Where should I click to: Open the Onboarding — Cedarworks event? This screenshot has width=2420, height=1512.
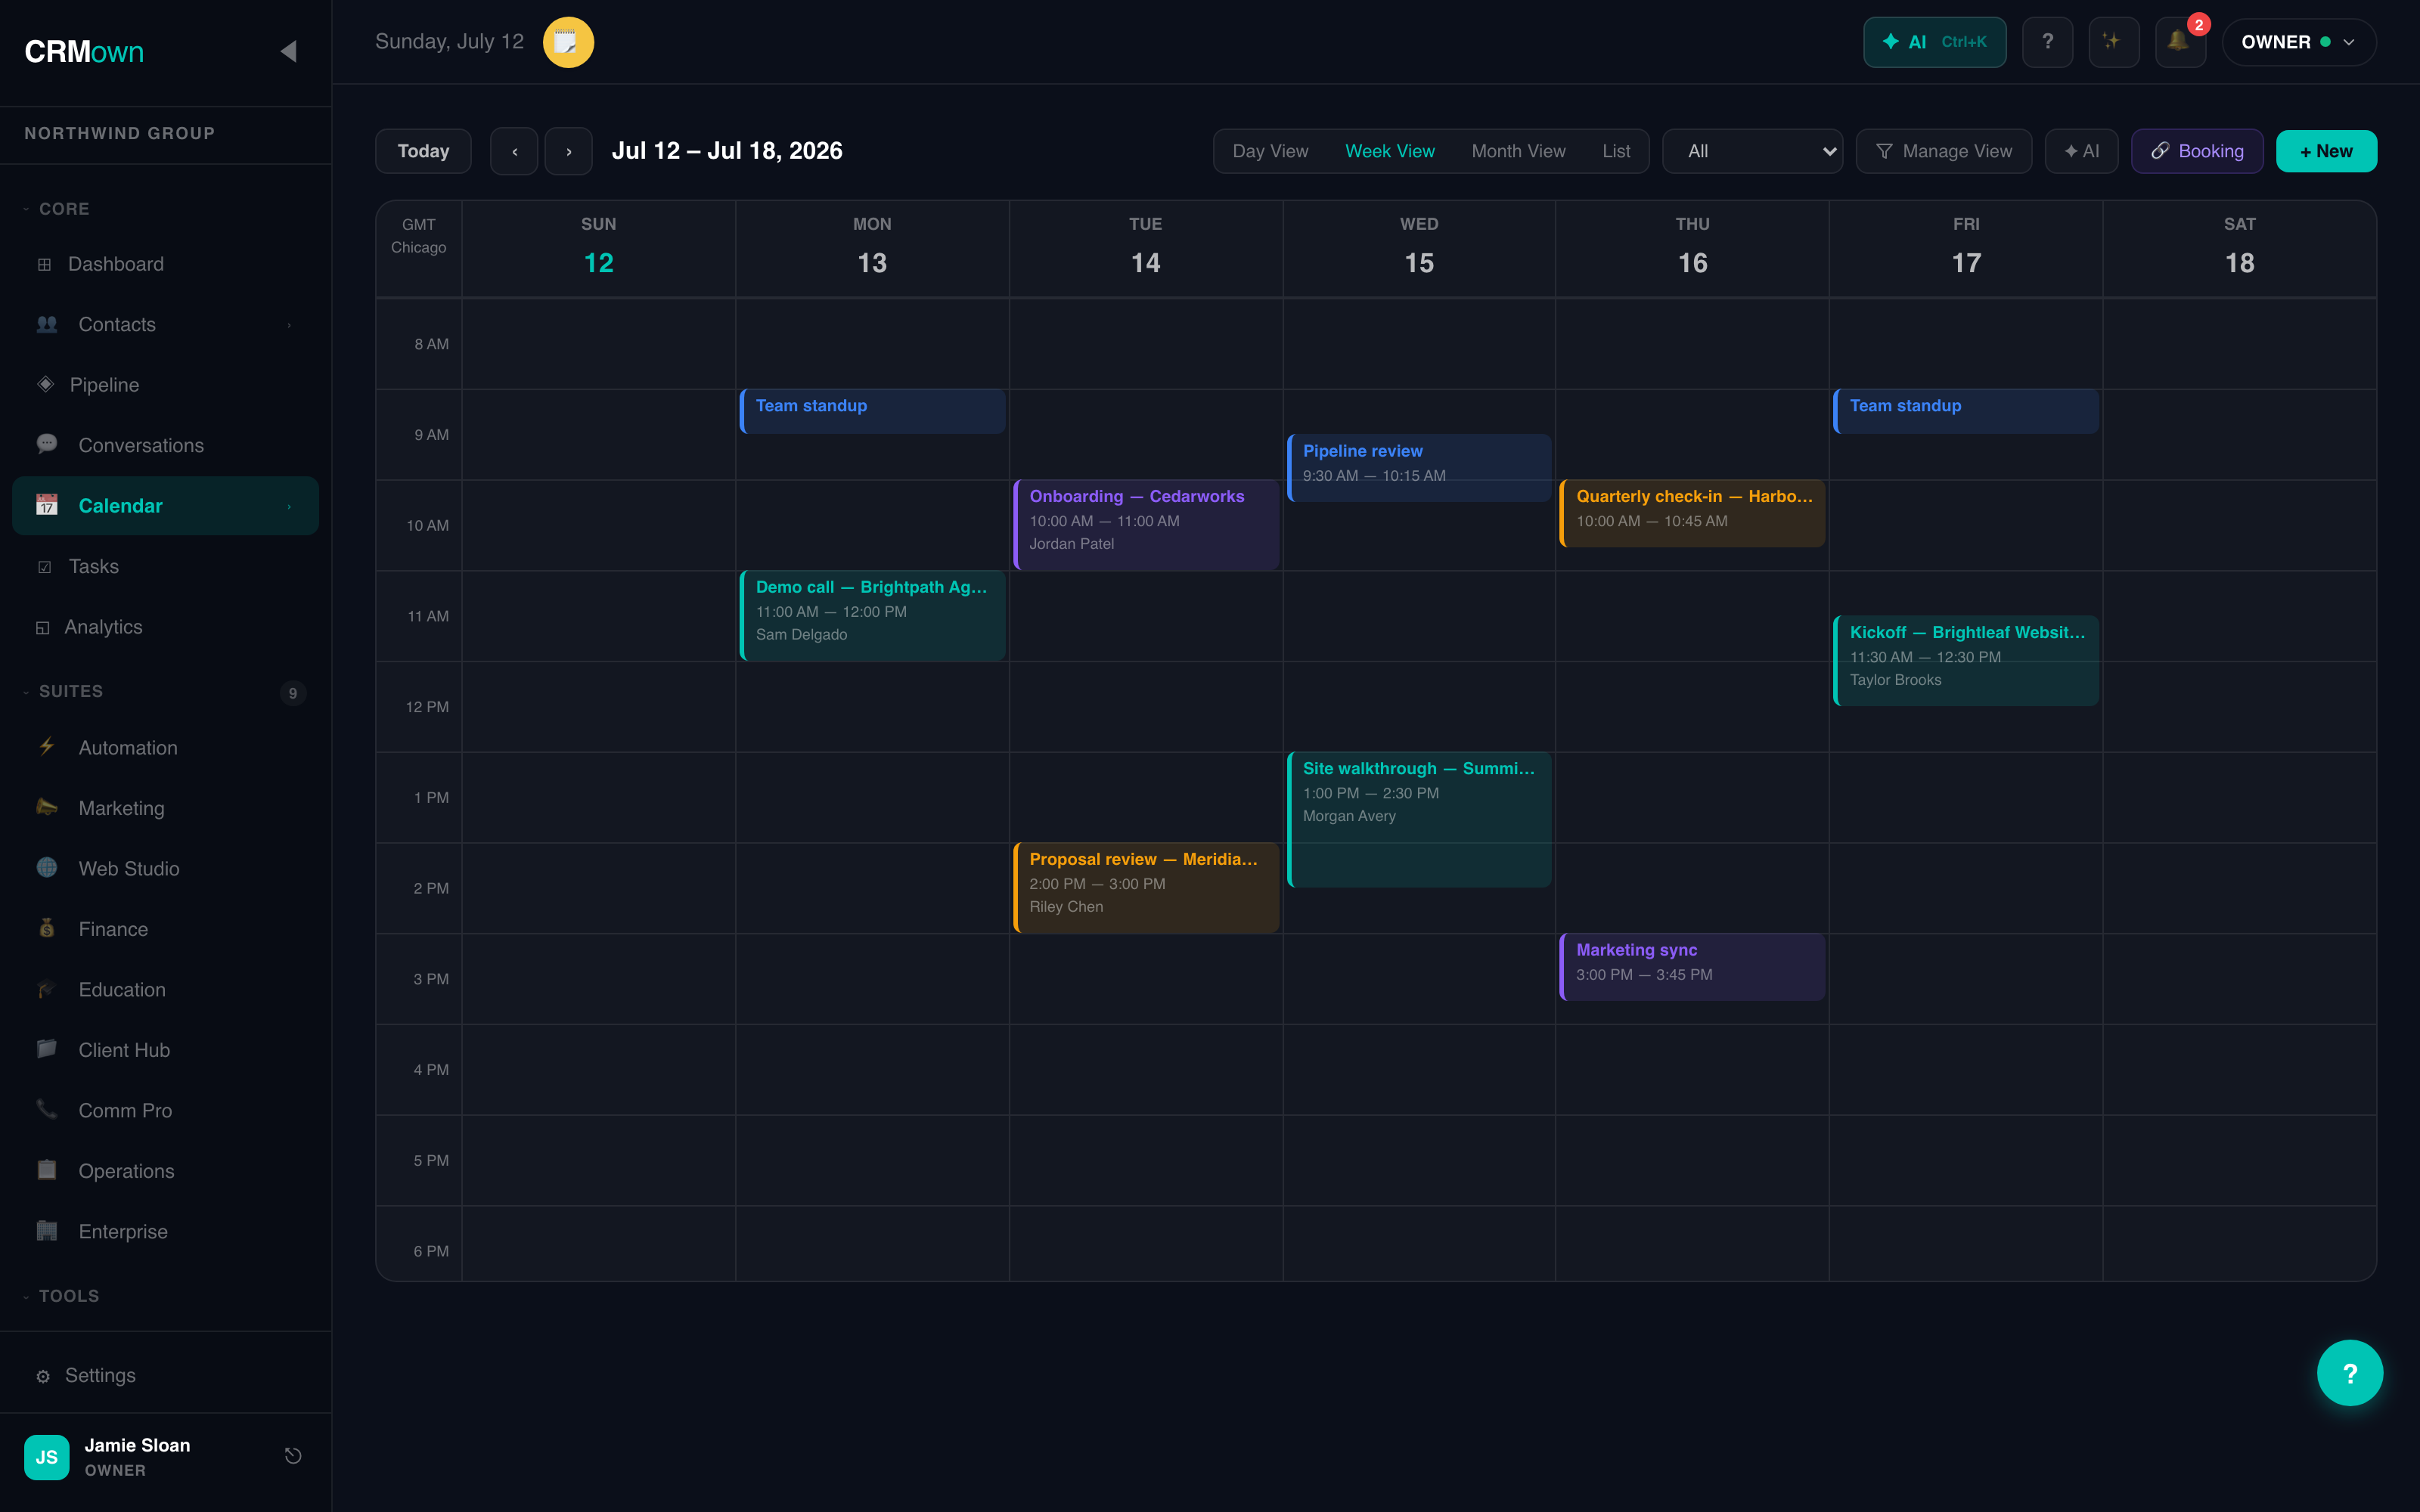click(x=1146, y=524)
